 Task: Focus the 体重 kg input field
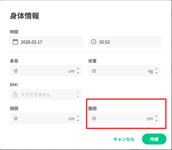124,71
